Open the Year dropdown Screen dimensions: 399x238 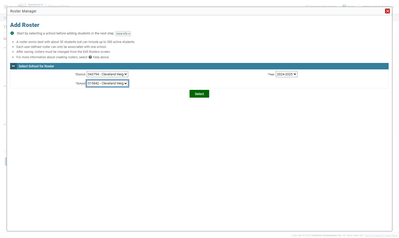click(286, 74)
